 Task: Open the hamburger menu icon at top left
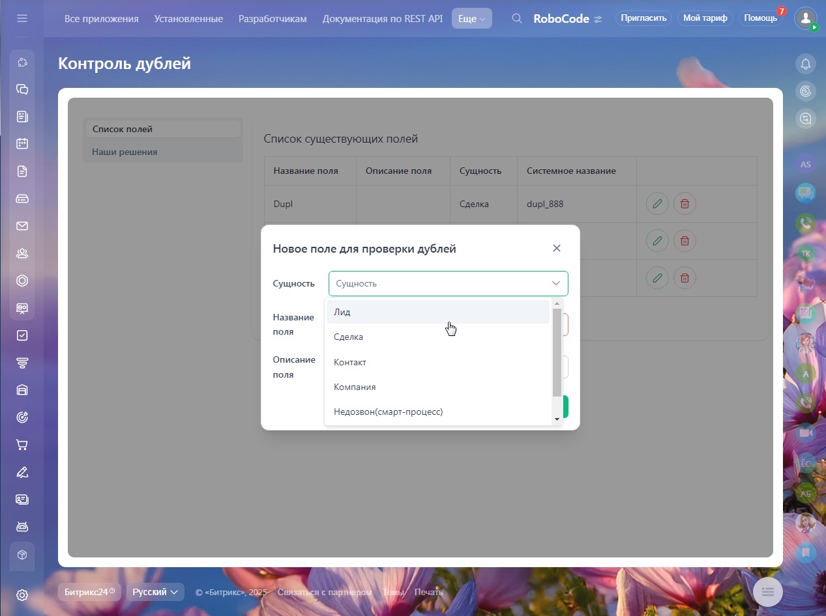22,18
